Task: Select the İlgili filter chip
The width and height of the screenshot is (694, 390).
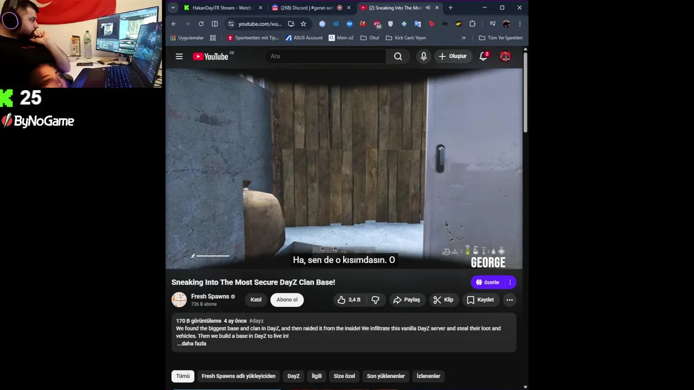Action: point(317,376)
